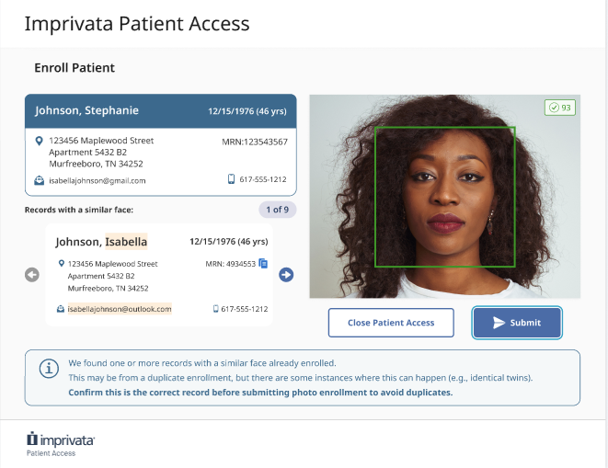The image size is (608, 468).
Task: Click the highlighted isabellajohnson@outlook.com email
Action: [x=120, y=309]
